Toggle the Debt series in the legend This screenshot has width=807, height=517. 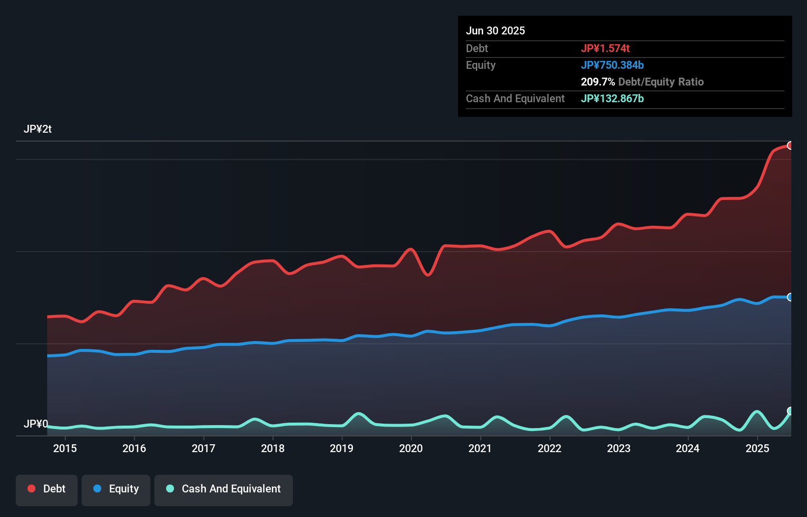[47, 489]
